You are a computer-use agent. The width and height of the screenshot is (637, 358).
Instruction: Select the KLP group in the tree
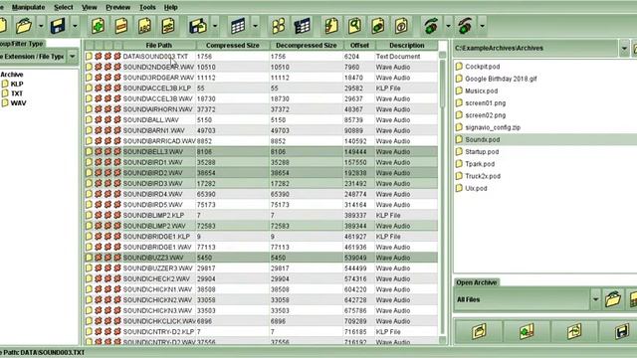[17, 84]
